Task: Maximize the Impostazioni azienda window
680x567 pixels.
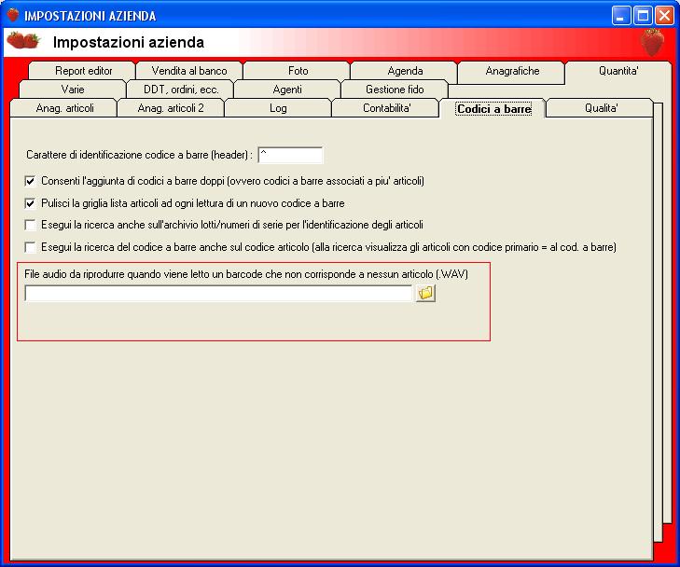Action: pos(643,16)
